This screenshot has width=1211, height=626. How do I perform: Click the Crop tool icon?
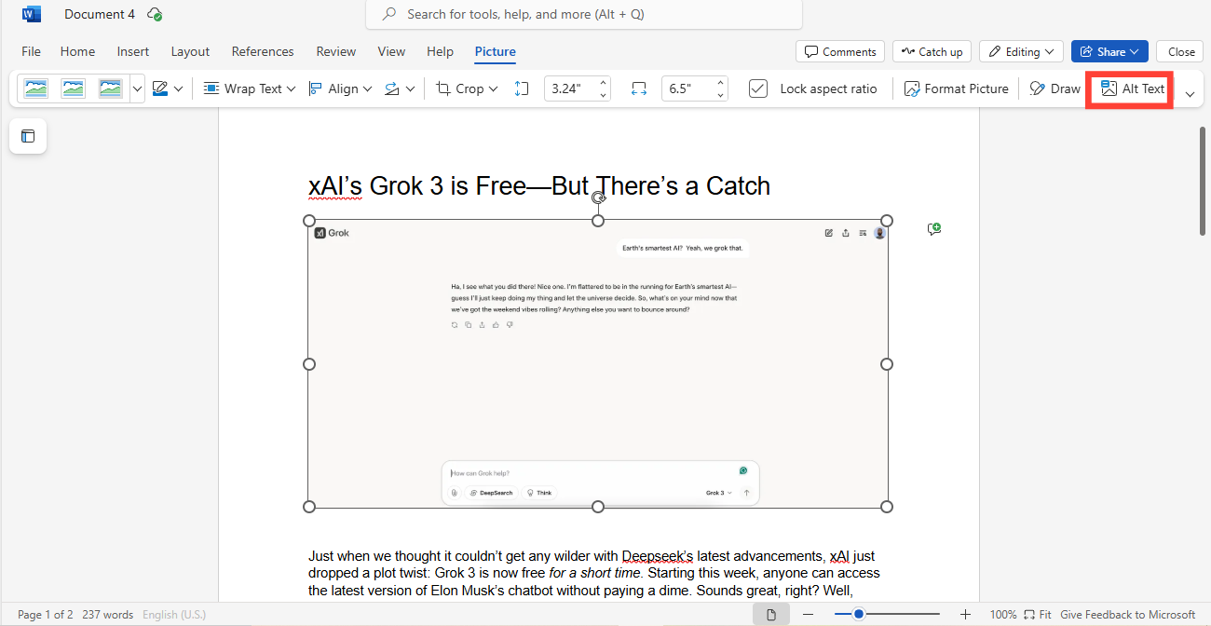pos(443,88)
